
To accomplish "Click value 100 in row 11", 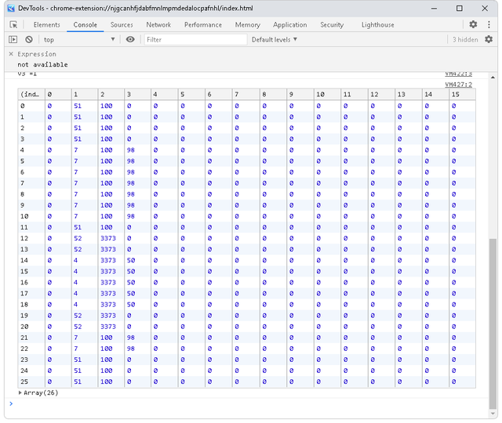I will pyautogui.click(x=107, y=227).
